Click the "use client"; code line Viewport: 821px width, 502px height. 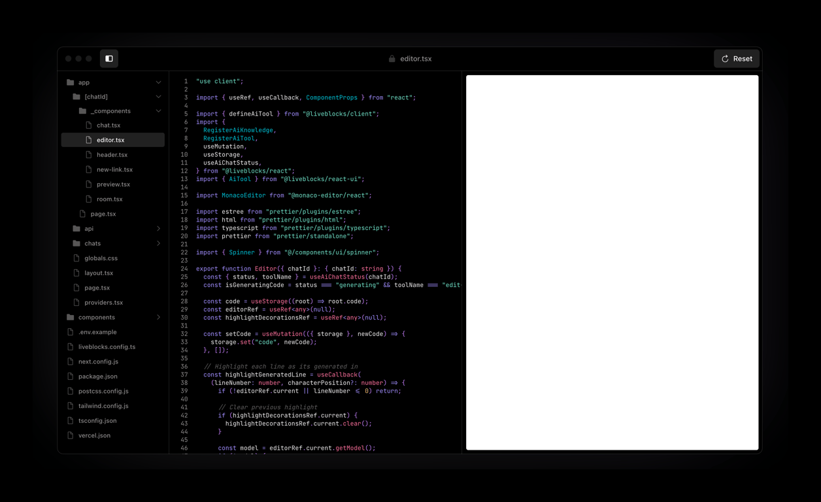click(220, 81)
